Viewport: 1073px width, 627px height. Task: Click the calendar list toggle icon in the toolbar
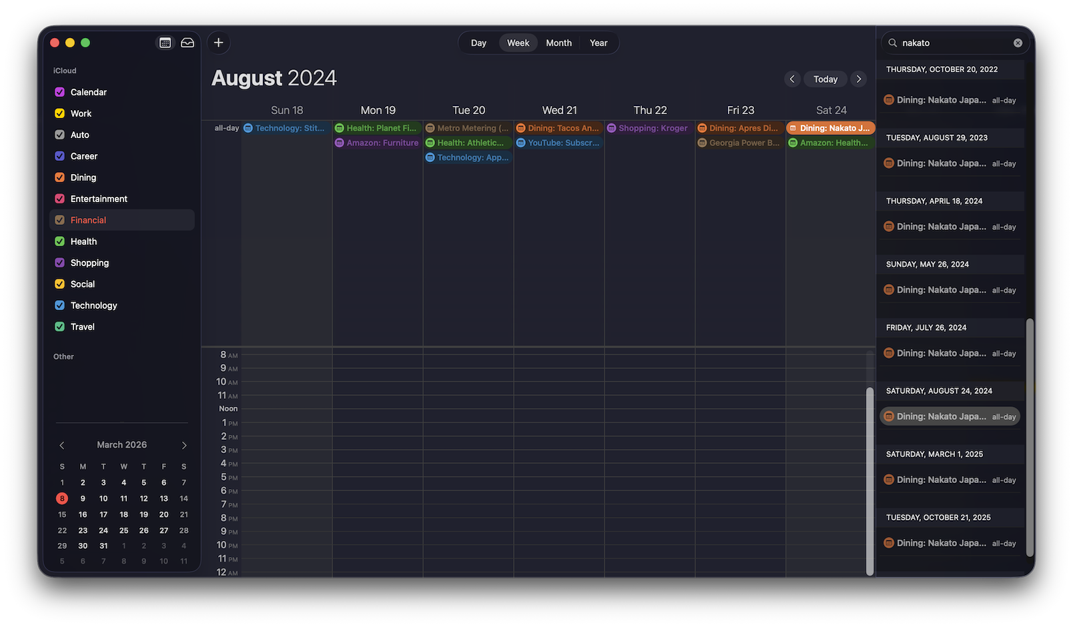click(x=164, y=42)
